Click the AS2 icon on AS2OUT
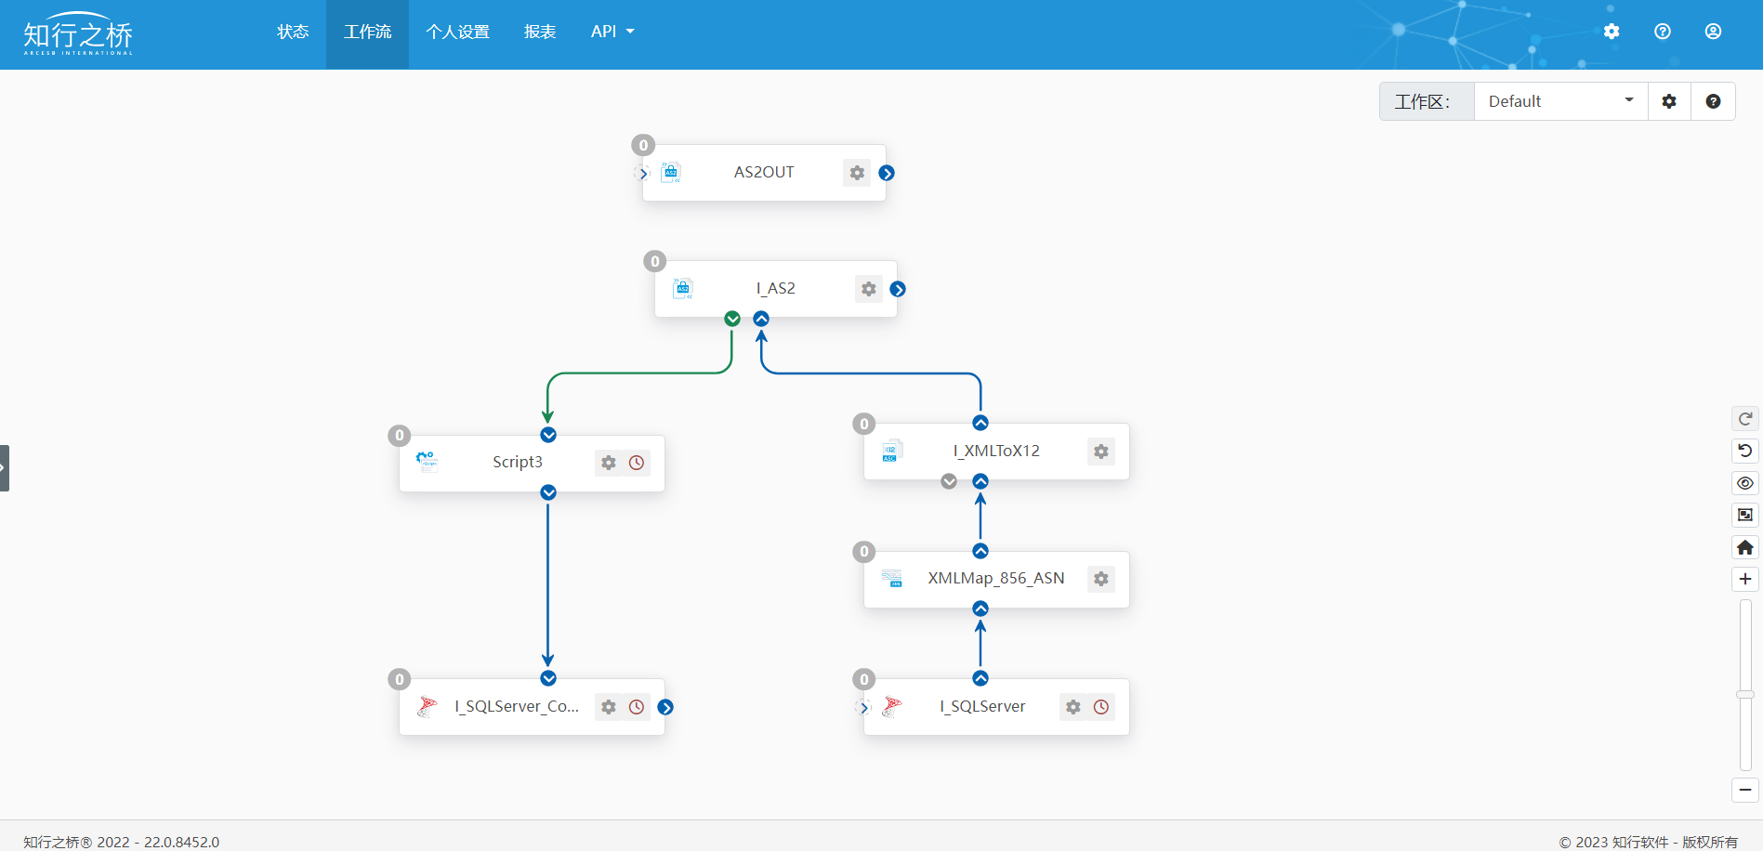Image resolution: width=1763 pixels, height=851 pixels. point(671,172)
